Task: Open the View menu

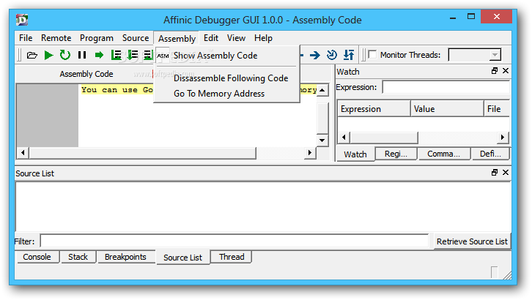Action: tap(236, 38)
